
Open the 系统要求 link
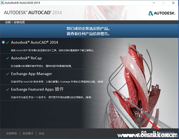tap(28, 133)
